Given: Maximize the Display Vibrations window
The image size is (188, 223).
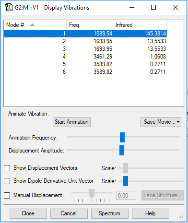Looking at the screenshot, I should click(153, 7).
